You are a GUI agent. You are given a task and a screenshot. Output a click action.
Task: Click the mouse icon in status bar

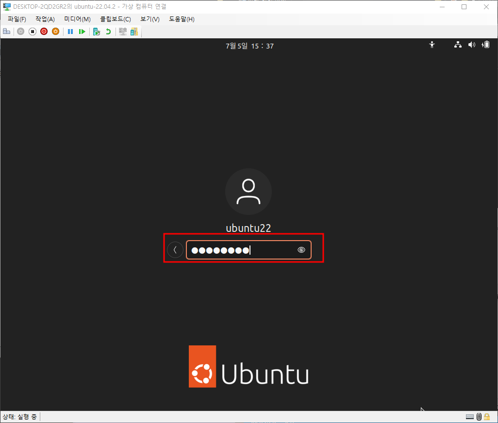coord(479,417)
